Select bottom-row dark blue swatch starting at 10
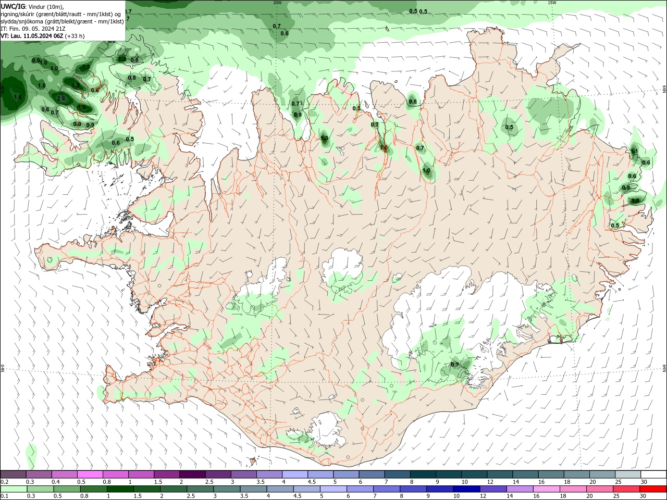Viewport: 667px width, 500px height. 466,489
